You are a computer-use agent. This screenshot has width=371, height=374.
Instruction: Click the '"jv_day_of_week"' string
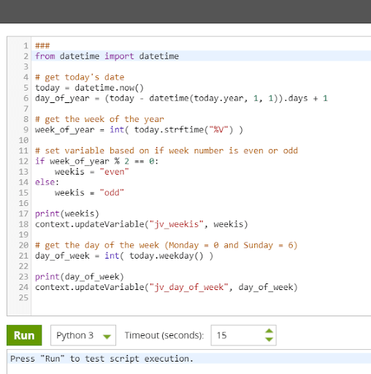[189, 287]
